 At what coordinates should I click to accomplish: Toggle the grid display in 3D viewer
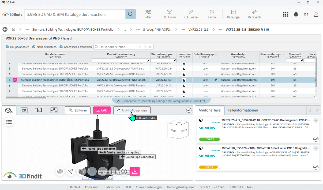pos(61,172)
